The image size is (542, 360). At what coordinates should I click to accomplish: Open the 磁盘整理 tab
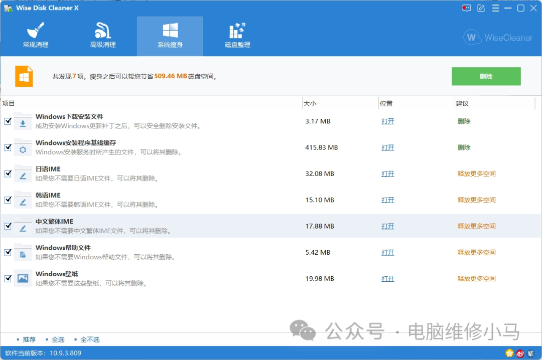click(x=237, y=36)
